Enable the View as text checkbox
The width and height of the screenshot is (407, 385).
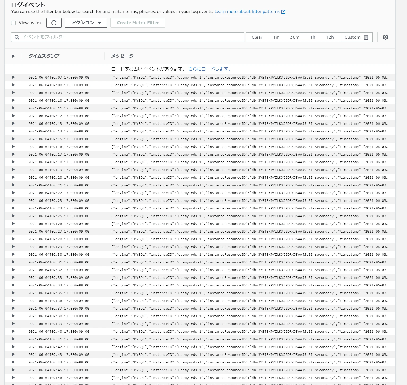[14, 23]
